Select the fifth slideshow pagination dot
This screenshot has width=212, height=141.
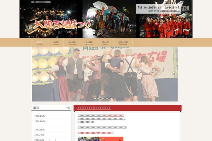coord(106,98)
